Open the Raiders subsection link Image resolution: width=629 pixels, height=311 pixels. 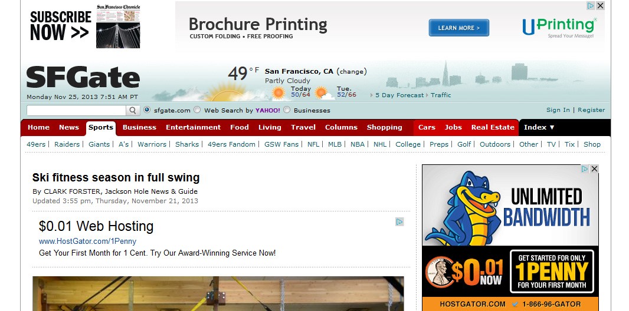tap(67, 144)
